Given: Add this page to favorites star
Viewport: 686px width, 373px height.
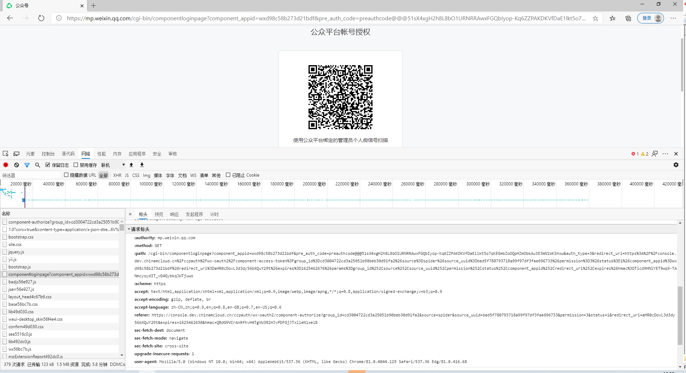Looking at the screenshot, I should (x=595, y=18).
